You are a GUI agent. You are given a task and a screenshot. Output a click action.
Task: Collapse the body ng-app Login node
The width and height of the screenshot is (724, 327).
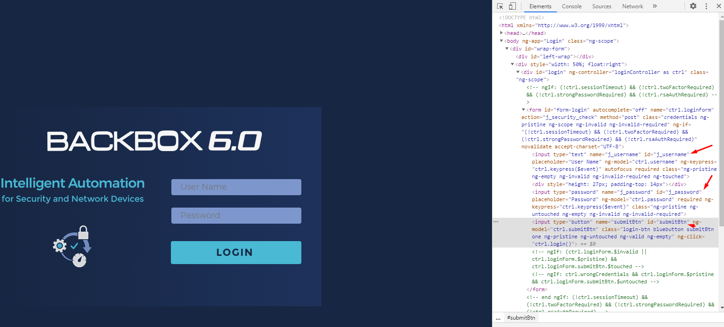tap(502, 41)
